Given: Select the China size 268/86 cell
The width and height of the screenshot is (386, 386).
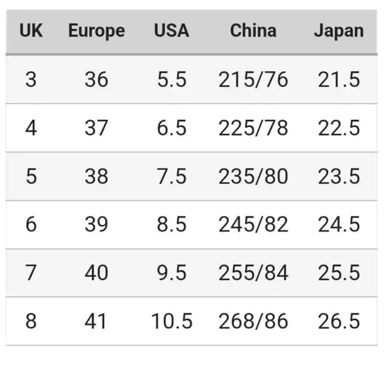Looking at the screenshot, I should click(253, 321).
